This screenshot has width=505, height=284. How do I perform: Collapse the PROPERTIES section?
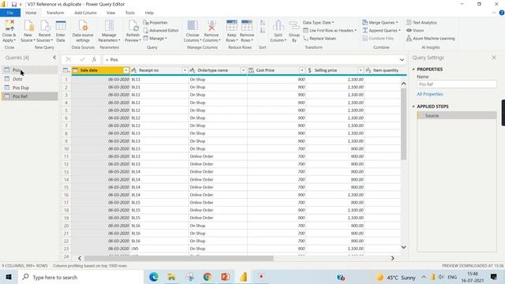pos(413,69)
